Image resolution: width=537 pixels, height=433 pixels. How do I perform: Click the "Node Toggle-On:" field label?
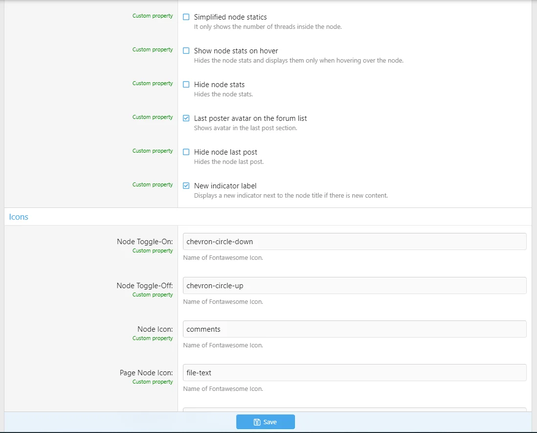coord(145,242)
